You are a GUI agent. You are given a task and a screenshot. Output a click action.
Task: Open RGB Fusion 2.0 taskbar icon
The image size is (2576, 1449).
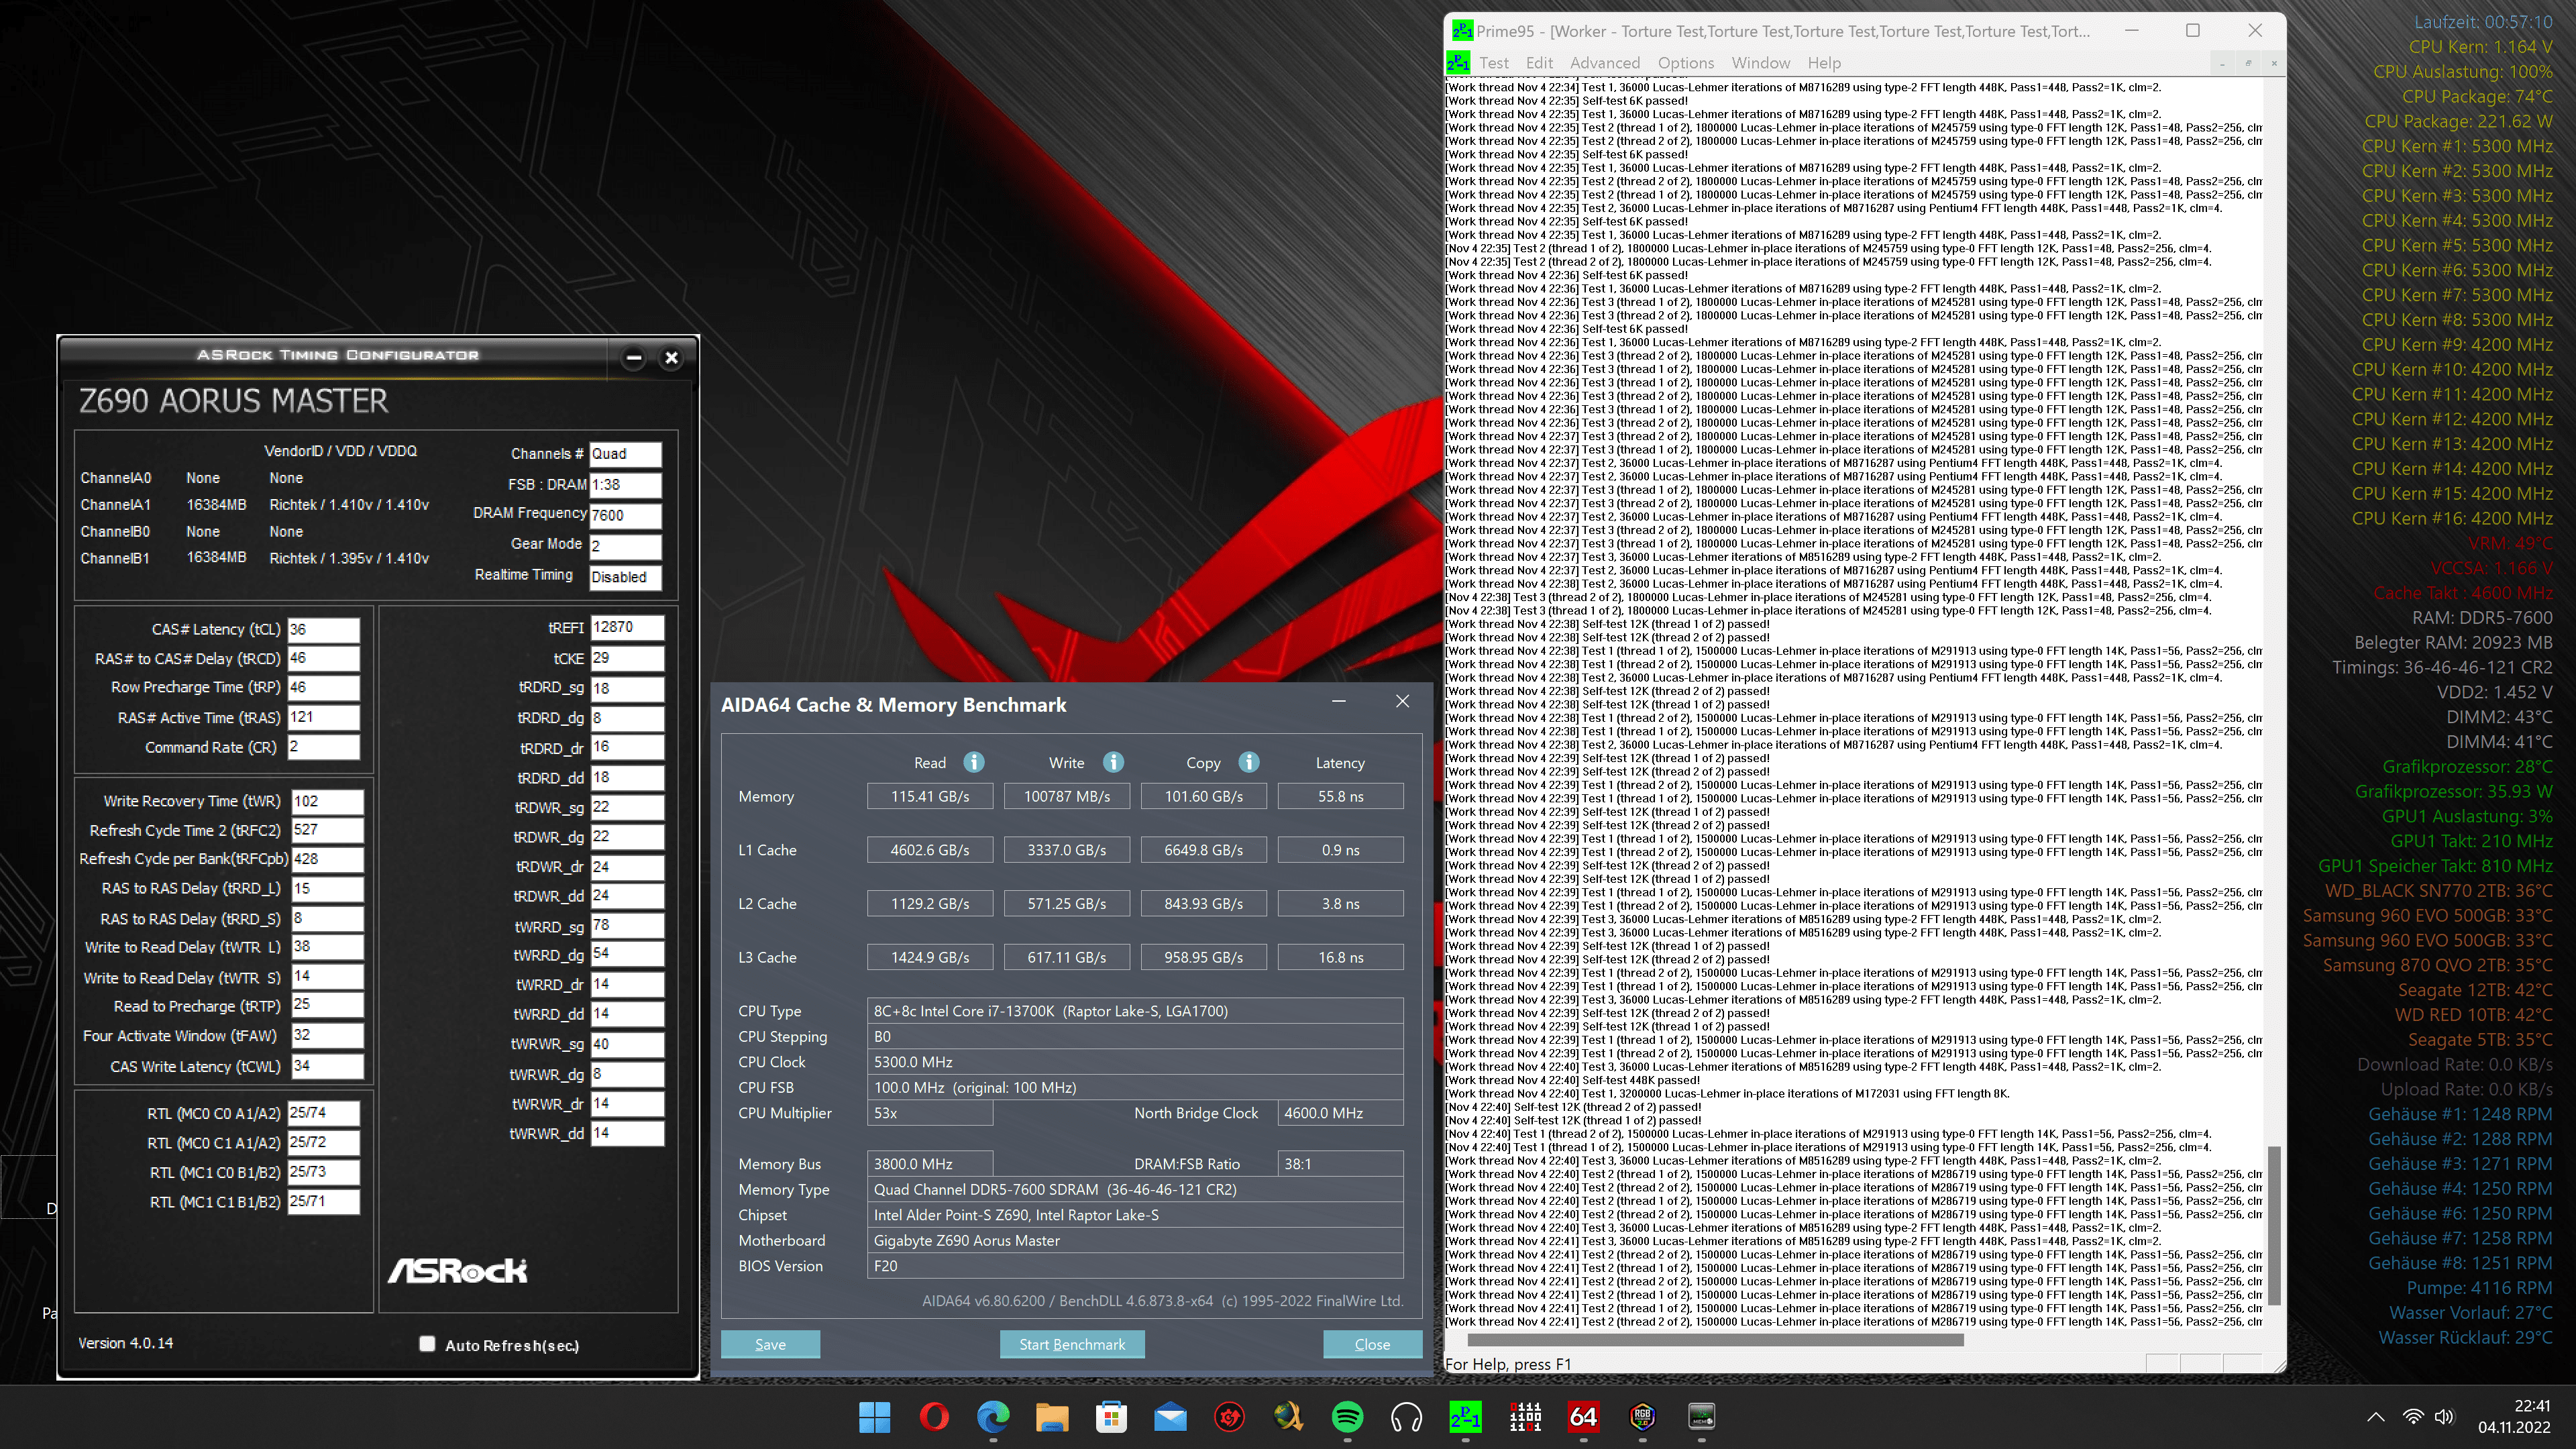click(1642, 1417)
